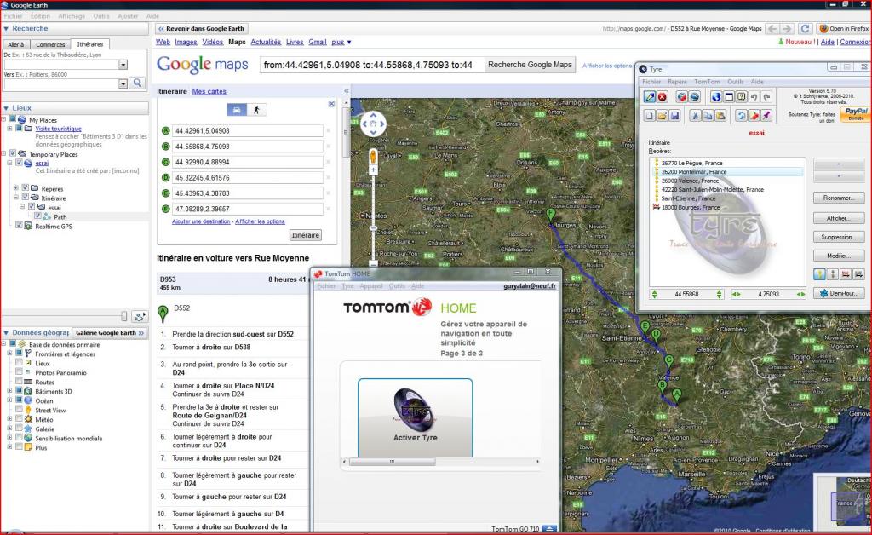This screenshot has height=535, width=872.
Task: Click the browser forward arrow button
Action: coord(786,28)
